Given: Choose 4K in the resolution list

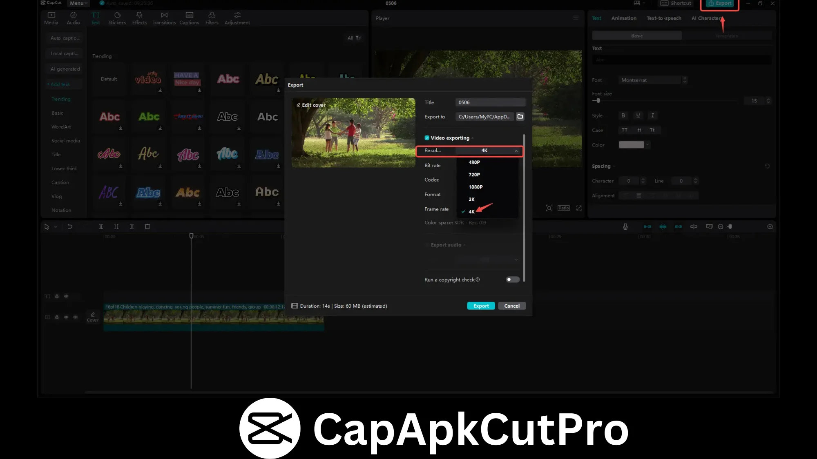Looking at the screenshot, I should 488,212.
